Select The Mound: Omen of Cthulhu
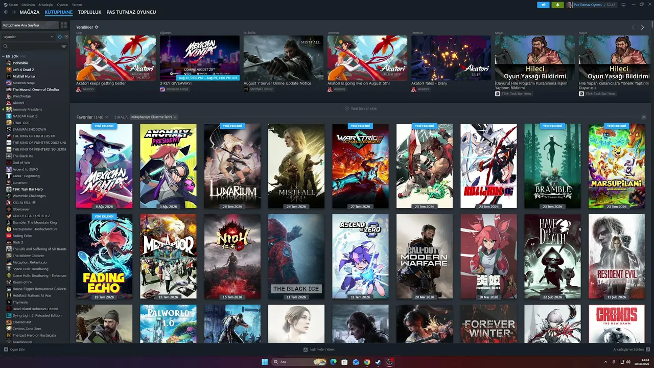The width and height of the screenshot is (654, 368). [x=35, y=89]
